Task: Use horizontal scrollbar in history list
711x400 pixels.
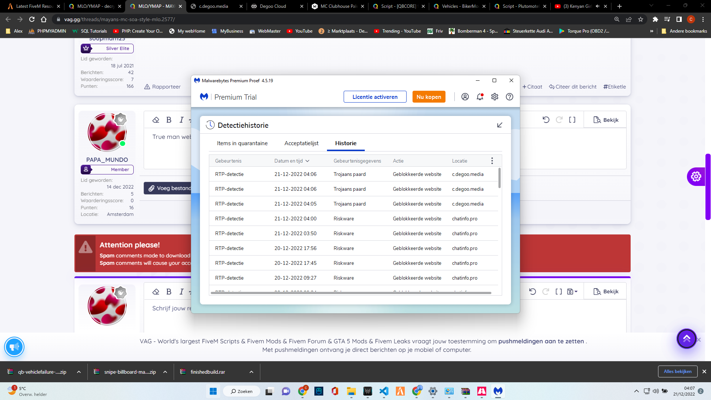Action: click(x=351, y=293)
